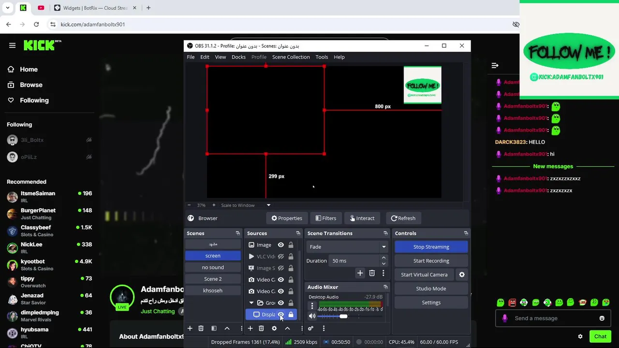Open source properties gear in Sources toolbar
619x348 pixels.
pyautogui.click(x=274, y=328)
